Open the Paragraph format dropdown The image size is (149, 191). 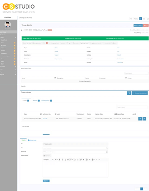coord(48,160)
